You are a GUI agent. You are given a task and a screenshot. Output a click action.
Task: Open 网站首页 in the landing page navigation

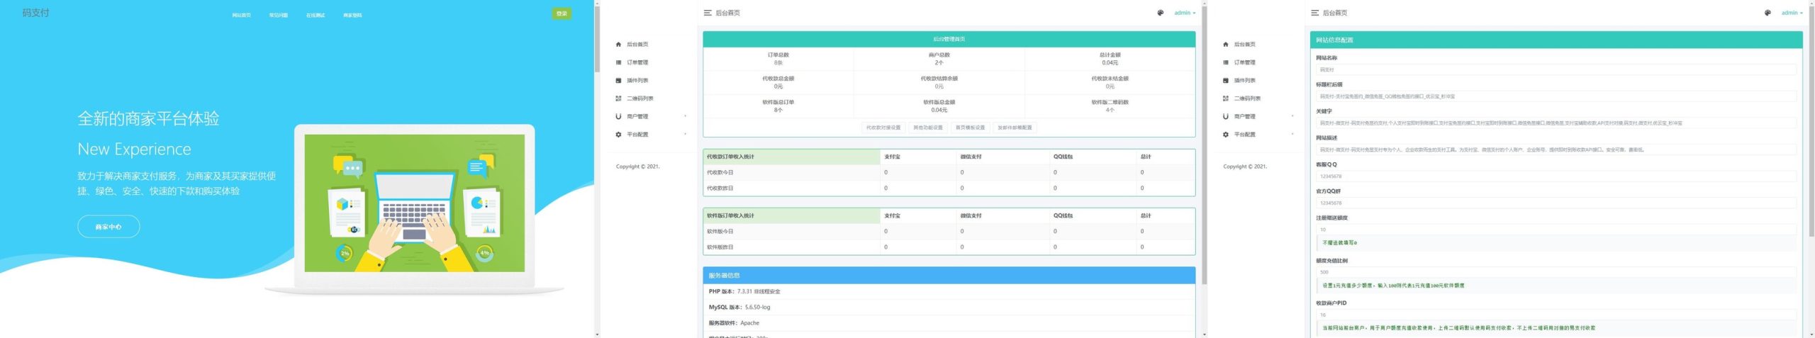[241, 15]
